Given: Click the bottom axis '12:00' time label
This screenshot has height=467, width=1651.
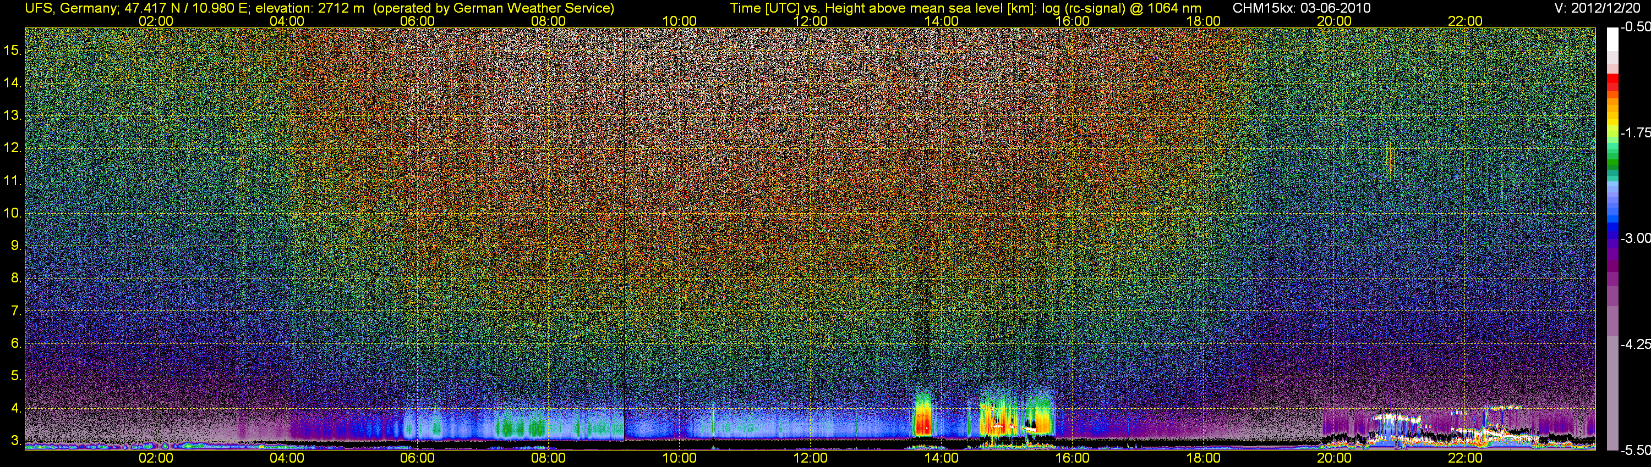Looking at the screenshot, I should (x=810, y=458).
